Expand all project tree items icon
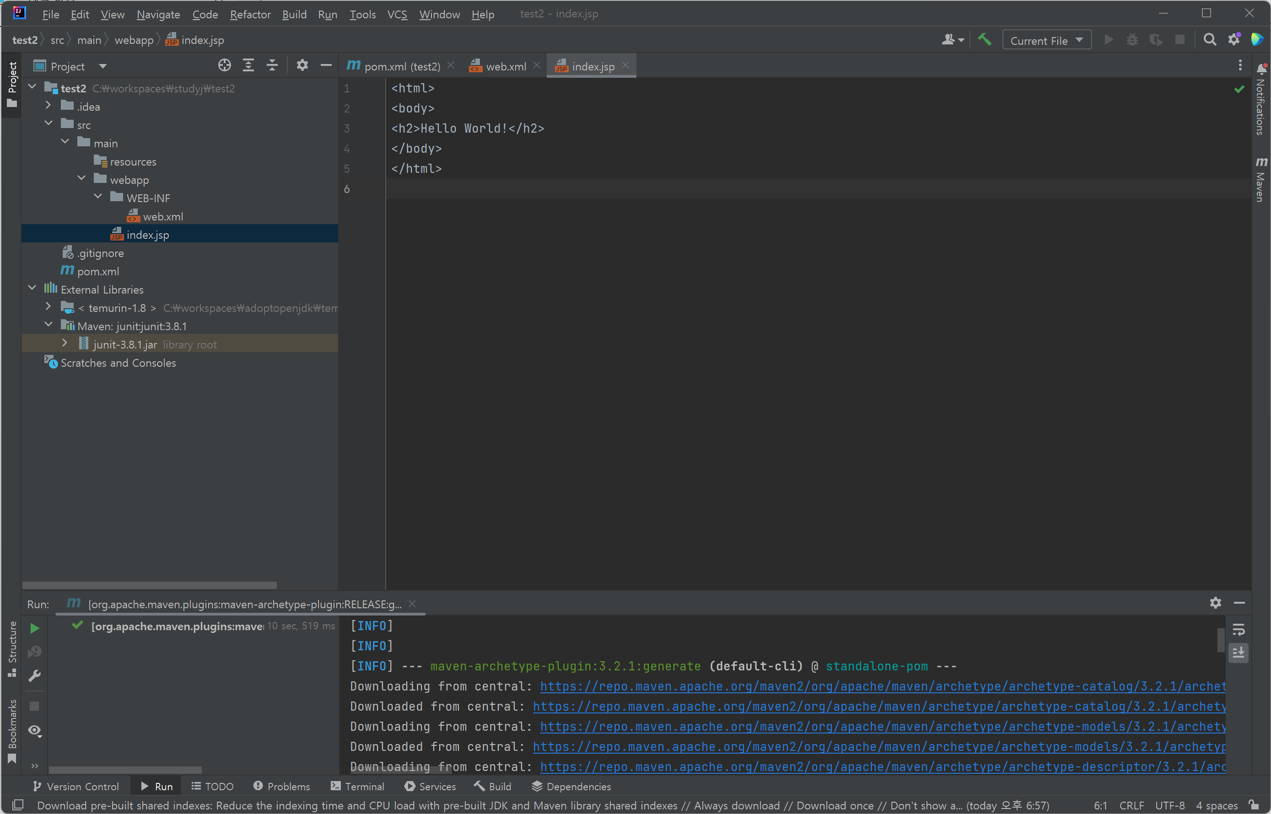 point(248,65)
